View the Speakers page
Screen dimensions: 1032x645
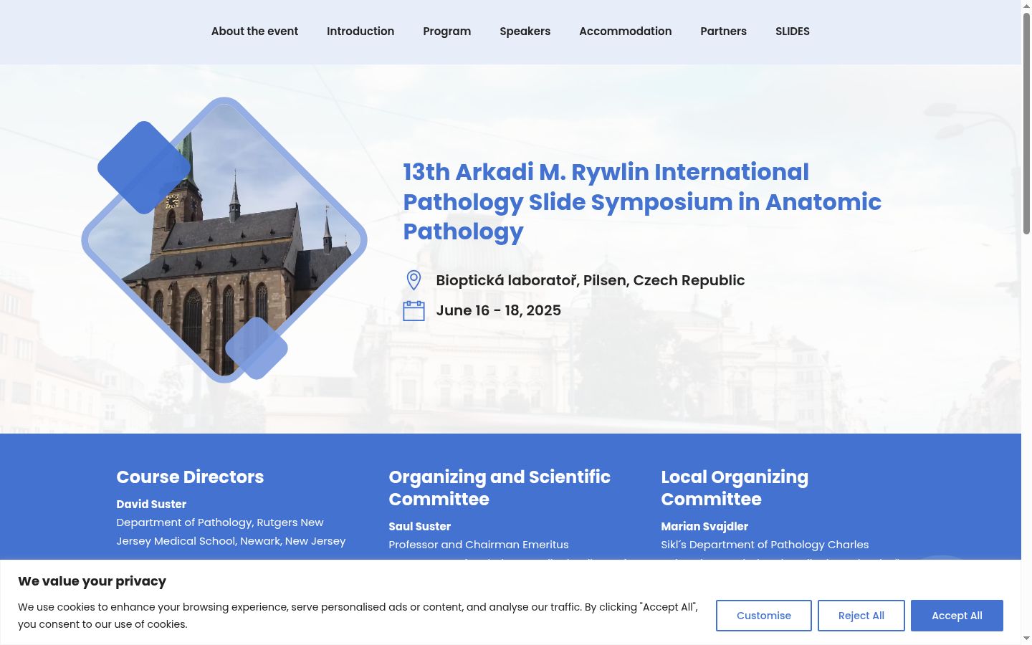[x=525, y=32]
